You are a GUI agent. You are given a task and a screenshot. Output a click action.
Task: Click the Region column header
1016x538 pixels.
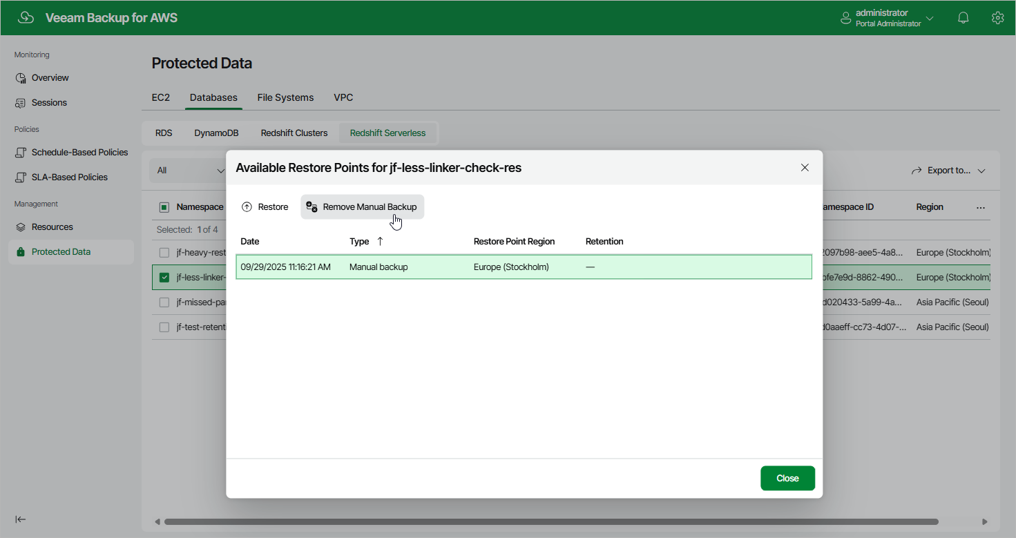(x=930, y=207)
